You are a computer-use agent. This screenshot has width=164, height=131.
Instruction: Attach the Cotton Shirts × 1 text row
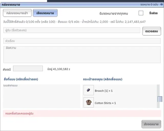coord(105,103)
